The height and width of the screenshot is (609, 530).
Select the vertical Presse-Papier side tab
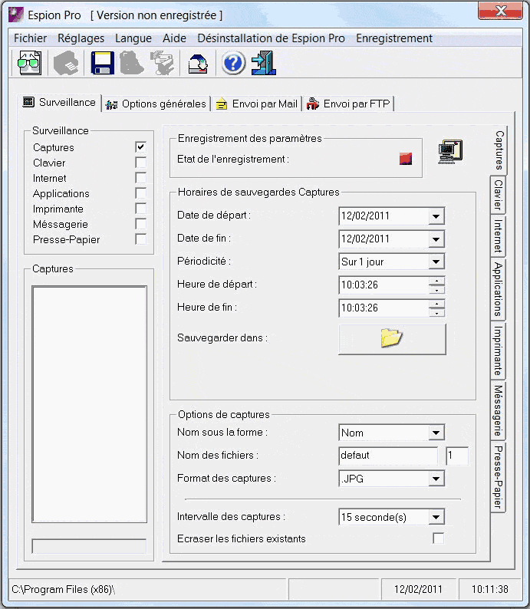coord(498,477)
